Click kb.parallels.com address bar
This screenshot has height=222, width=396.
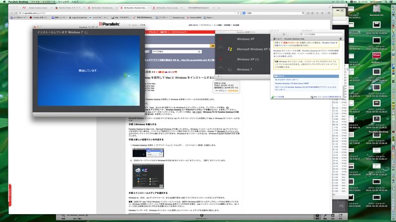click(126, 13)
